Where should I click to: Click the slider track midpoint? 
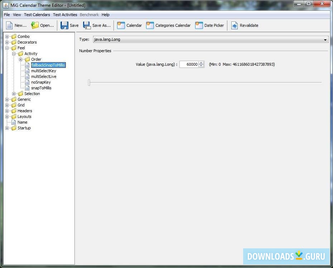(x=205, y=83)
